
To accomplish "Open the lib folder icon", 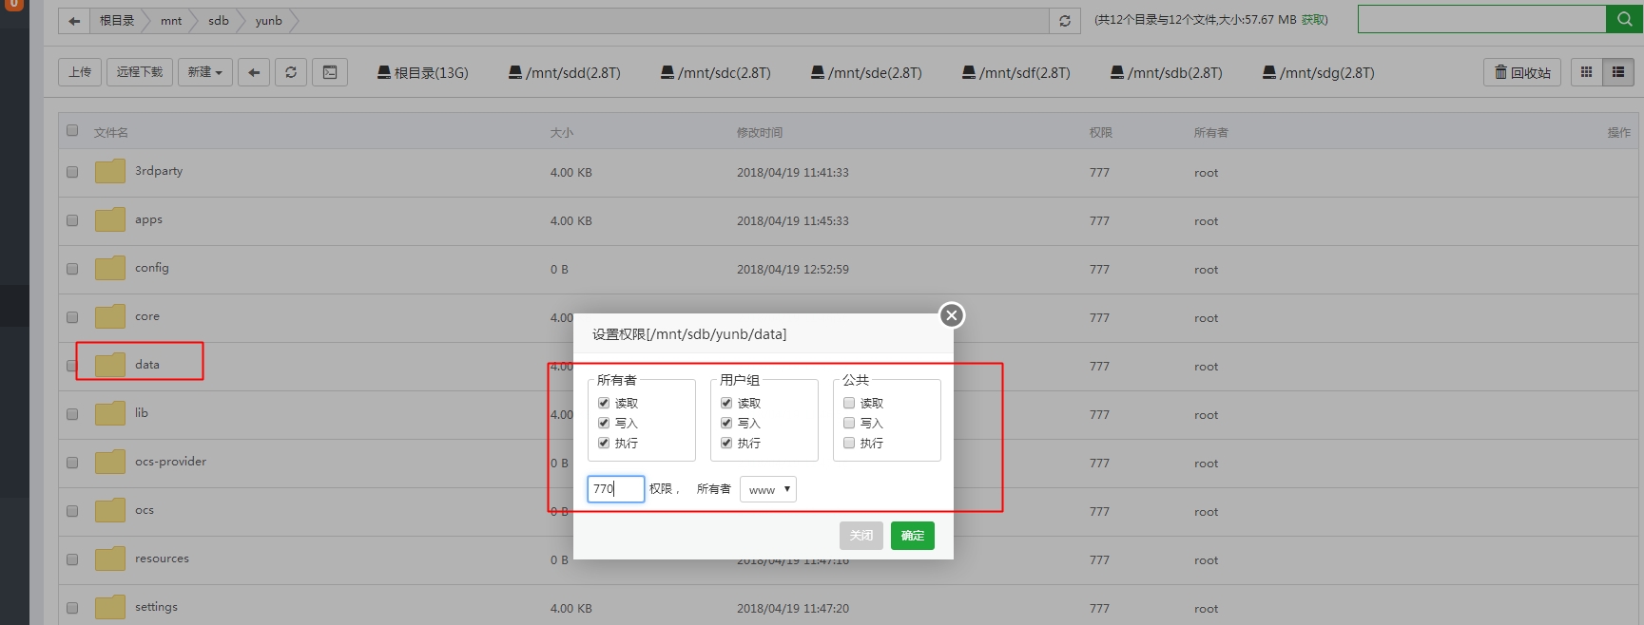I will click(110, 414).
